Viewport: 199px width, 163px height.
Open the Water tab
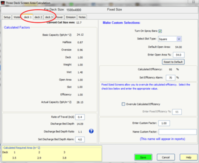tap(17, 17)
